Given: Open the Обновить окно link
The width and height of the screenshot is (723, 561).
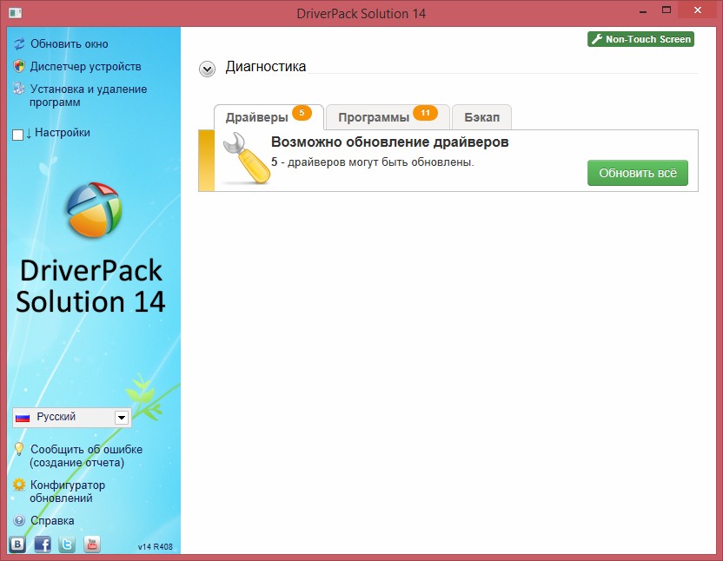Looking at the screenshot, I should coord(70,43).
